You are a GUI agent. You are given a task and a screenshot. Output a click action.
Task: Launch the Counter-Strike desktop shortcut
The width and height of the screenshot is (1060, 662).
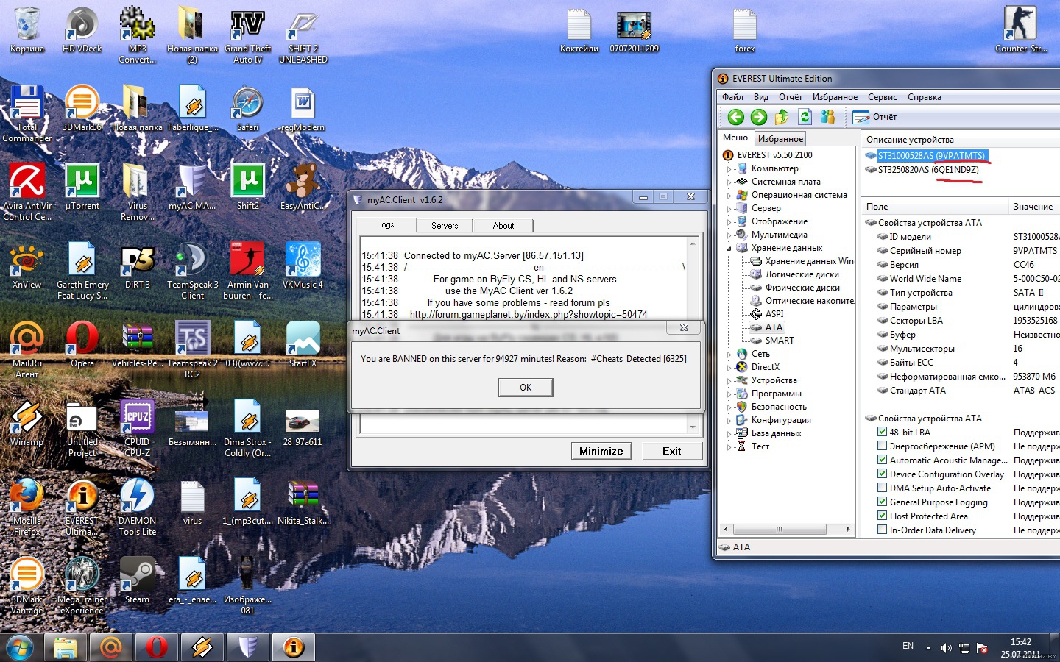tap(1021, 30)
